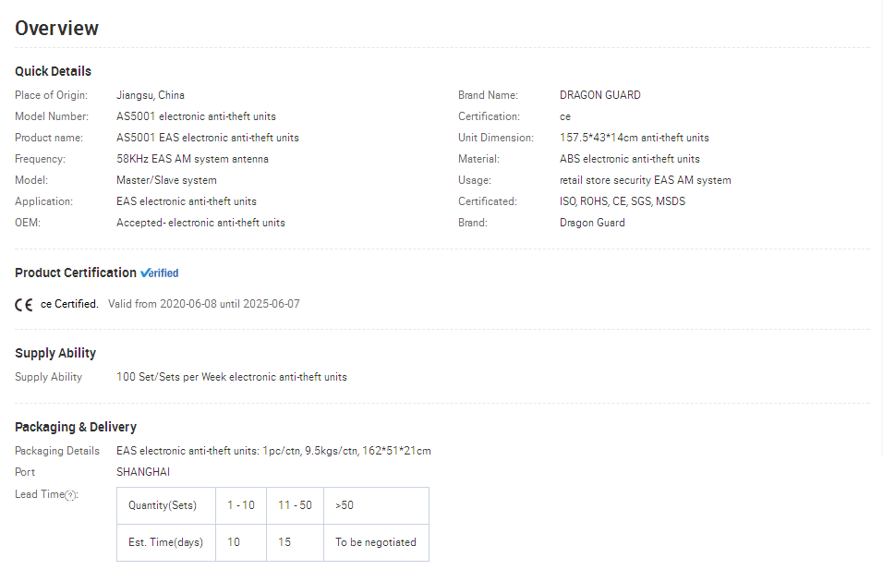
Task: Click the 'Product name:' label
Action: coord(49,138)
